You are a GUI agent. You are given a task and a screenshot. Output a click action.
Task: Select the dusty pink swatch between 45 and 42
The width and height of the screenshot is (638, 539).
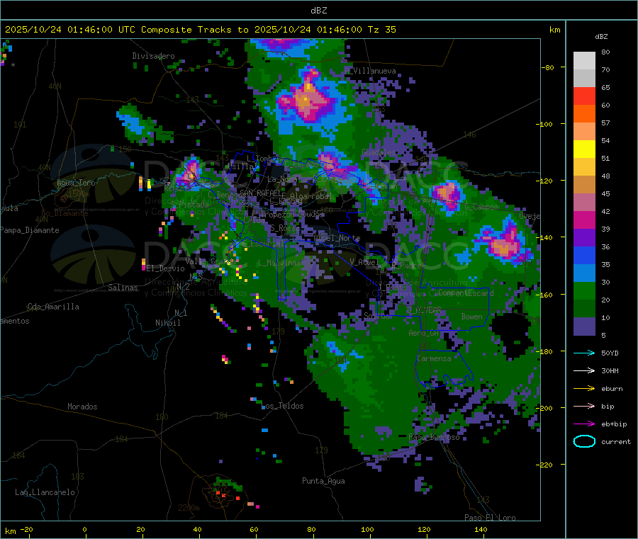[584, 203]
